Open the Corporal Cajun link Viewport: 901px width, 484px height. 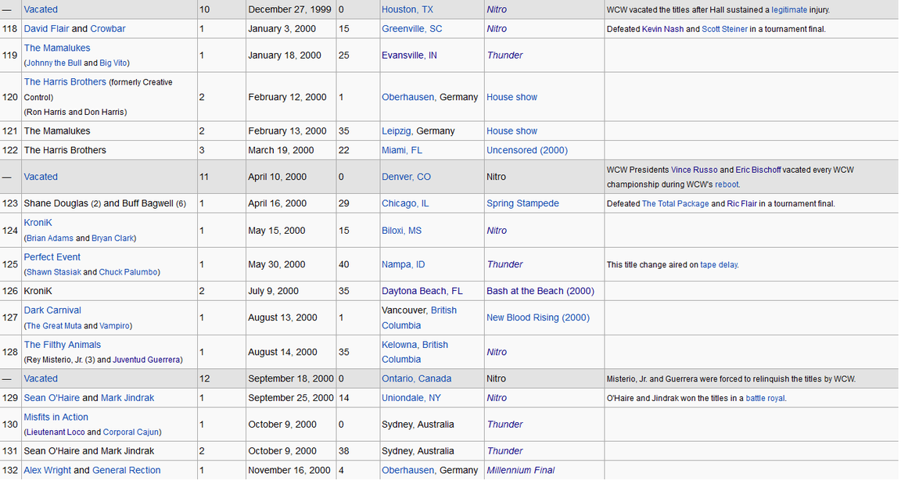pos(131,432)
